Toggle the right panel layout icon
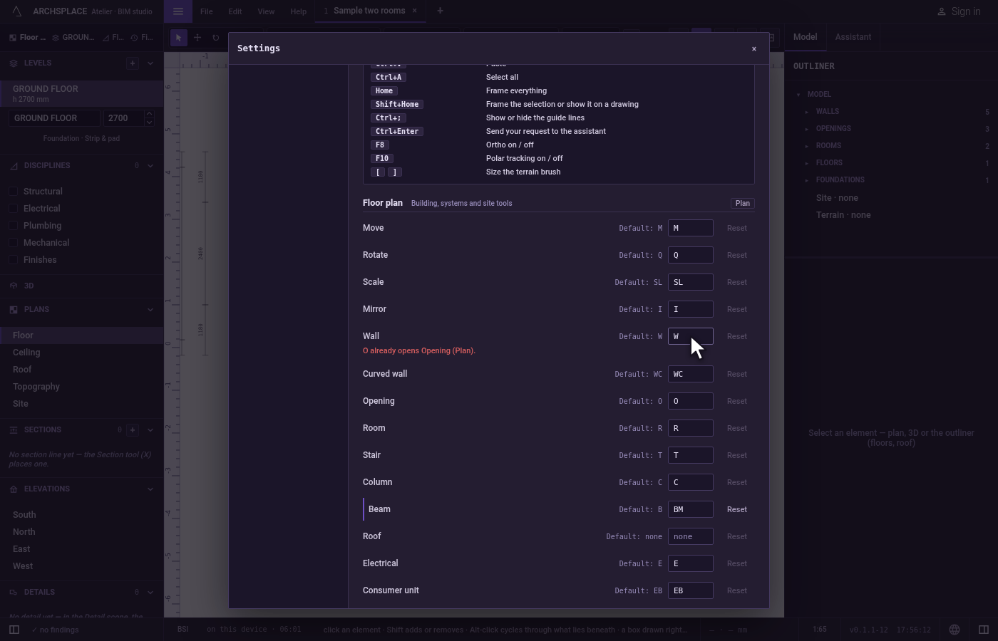998x641 pixels. pos(984,630)
